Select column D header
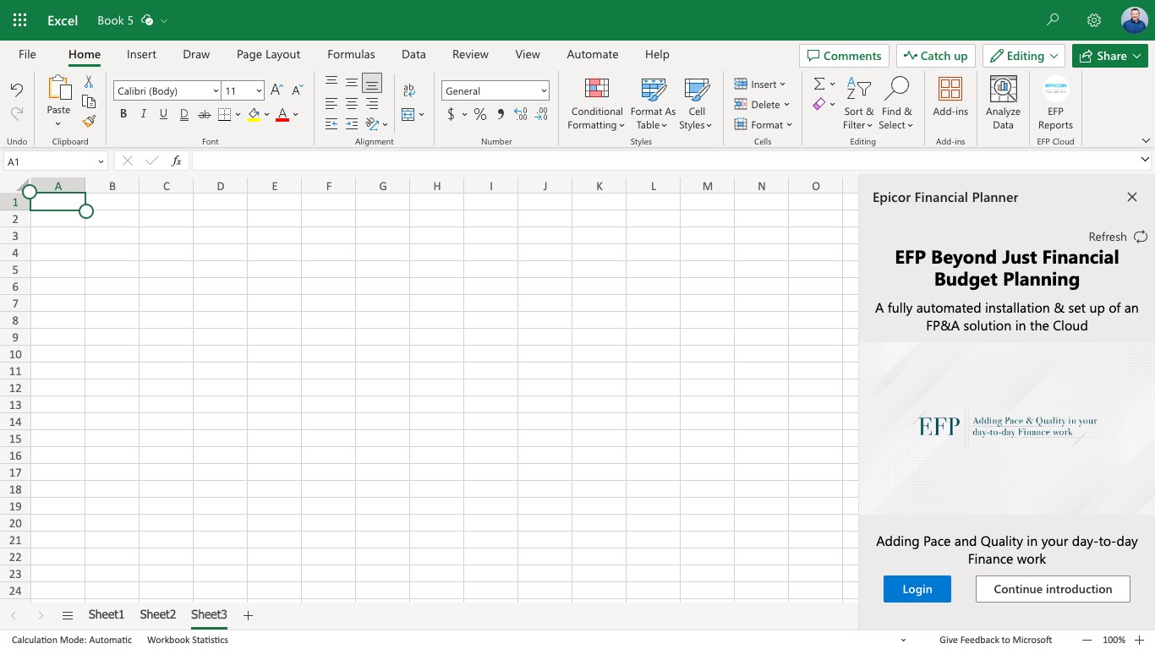This screenshot has height=649, width=1155. point(220,186)
